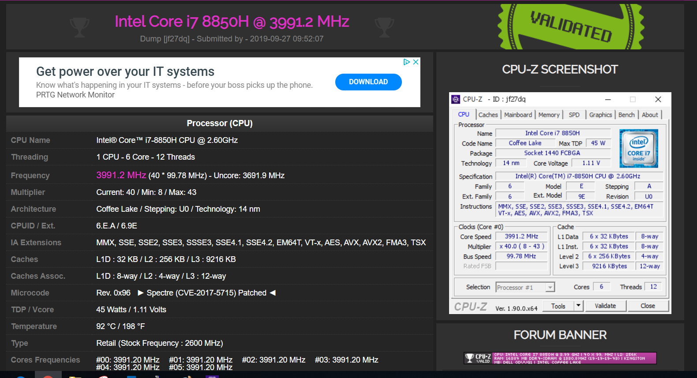The image size is (697, 378).
Task: Close the CPU-Z window with the X
Action: click(x=658, y=99)
